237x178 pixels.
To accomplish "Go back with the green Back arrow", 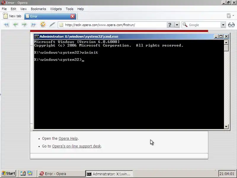I will (15, 24).
